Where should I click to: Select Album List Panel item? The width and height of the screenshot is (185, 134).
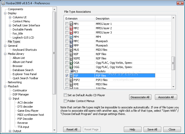22,62
